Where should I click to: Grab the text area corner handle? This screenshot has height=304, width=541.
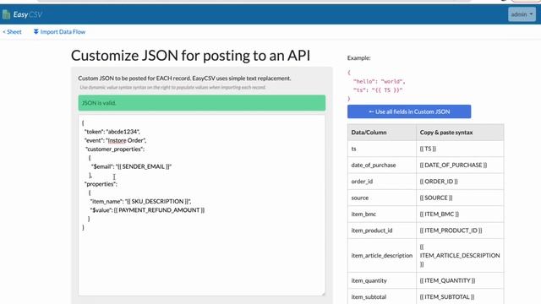click(323, 294)
